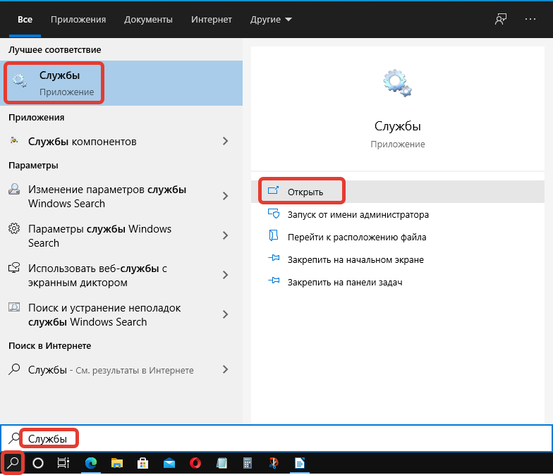
Task: Select Использовать веб-службы с экранным диктором text
Action: 97,275
